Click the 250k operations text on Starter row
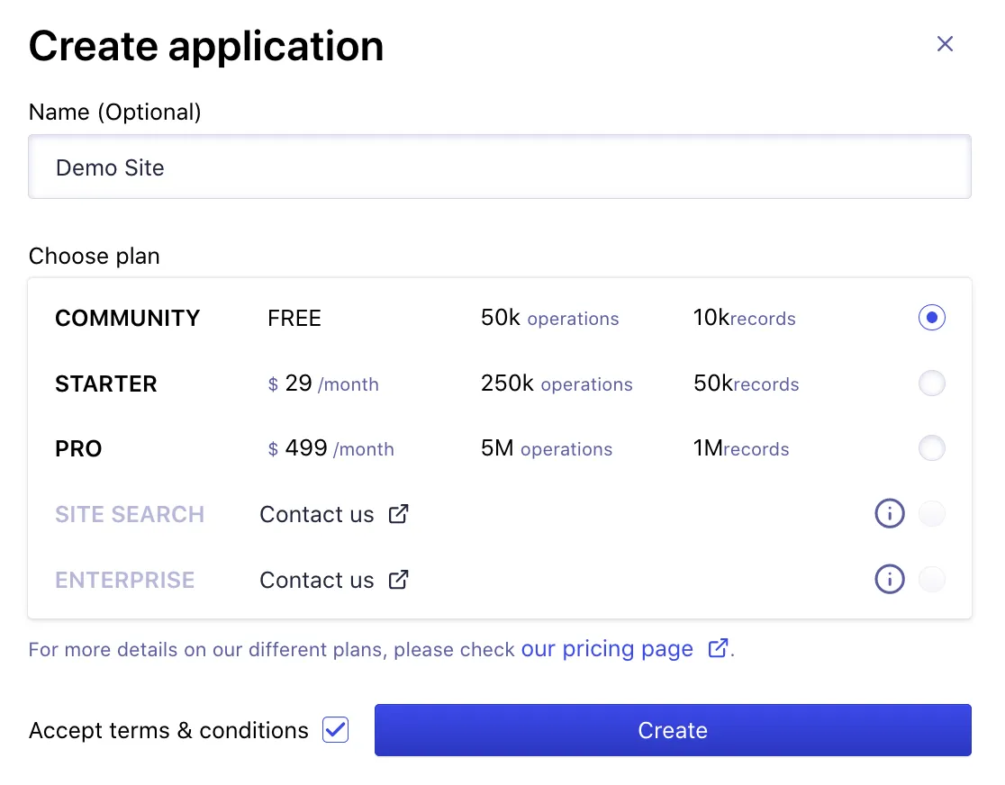Screen dimensions: 1005x785 click(x=556, y=383)
